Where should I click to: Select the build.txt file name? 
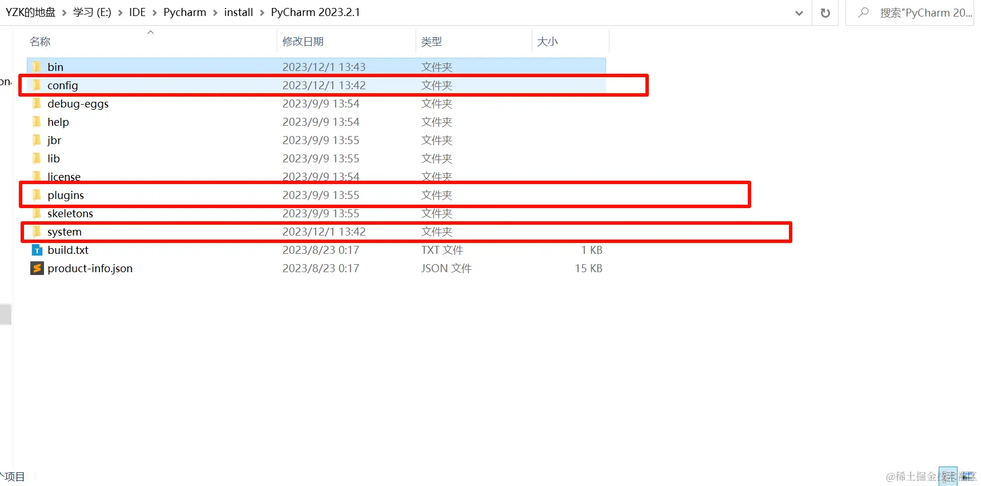68,250
